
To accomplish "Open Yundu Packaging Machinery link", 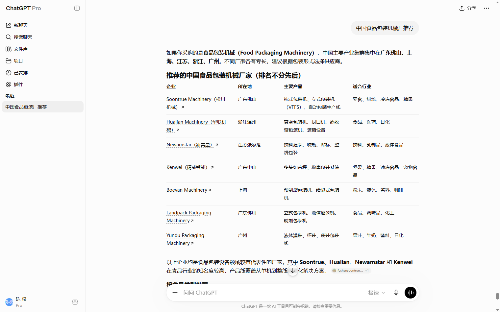I will (x=185, y=239).
